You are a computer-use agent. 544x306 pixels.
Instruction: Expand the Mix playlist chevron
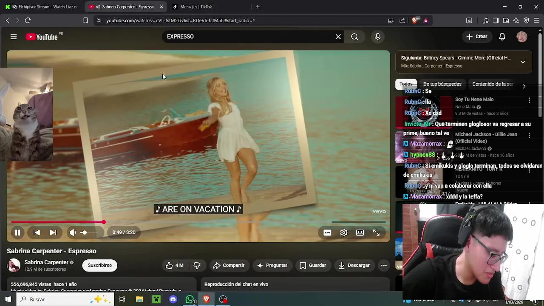523,62
